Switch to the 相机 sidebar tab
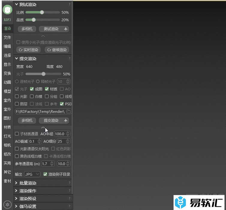This screenshot has width=226, height=210. click(x=7, y=145)
